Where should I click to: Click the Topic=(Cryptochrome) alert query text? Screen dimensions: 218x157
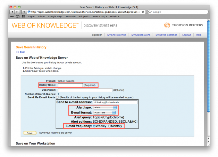point(108,117)
